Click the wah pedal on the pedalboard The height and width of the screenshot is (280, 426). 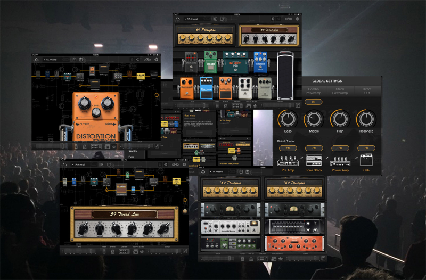click(285, 75)
